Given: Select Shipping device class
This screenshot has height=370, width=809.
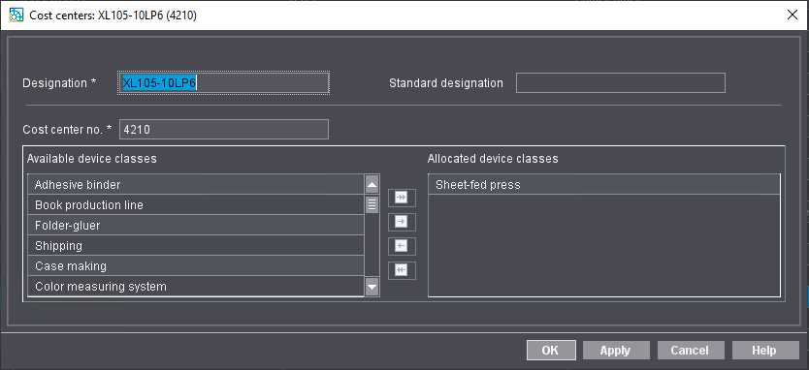Looking at the screenshot, I should (x=196, y=245).
